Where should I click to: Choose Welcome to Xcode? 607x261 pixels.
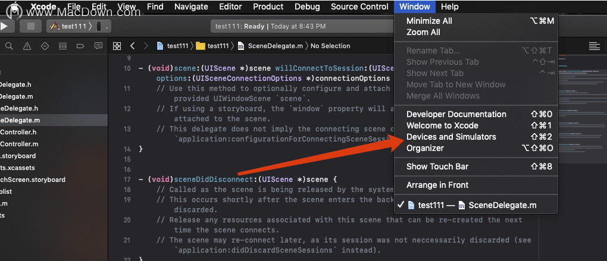pos(476,125)
